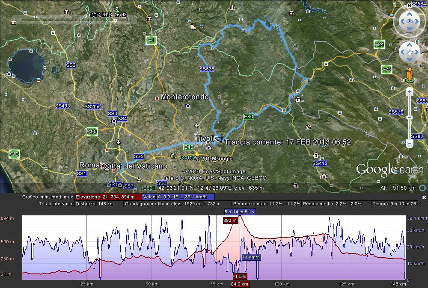This screenshot has width=428, height=288.
Task: Click the 11 km/h speed marker
Action: (x=251, y=257)
